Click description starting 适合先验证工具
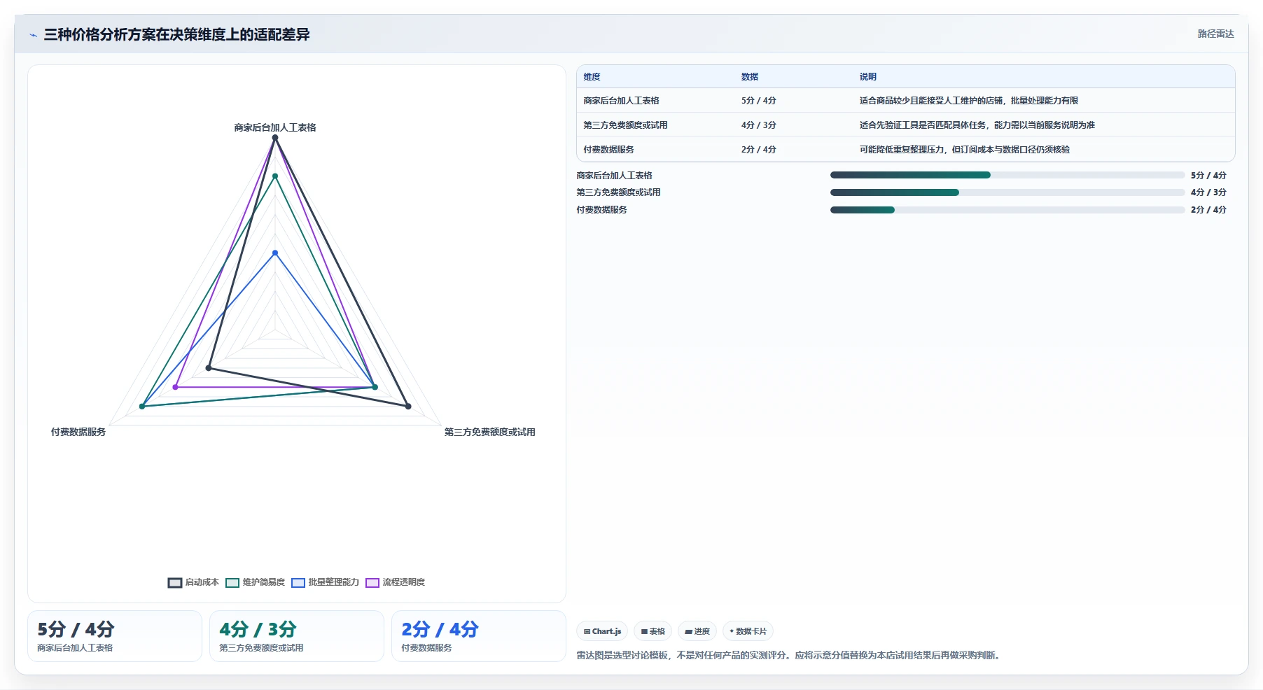Viewport: 1263px width, 690px height. point(977,125)
